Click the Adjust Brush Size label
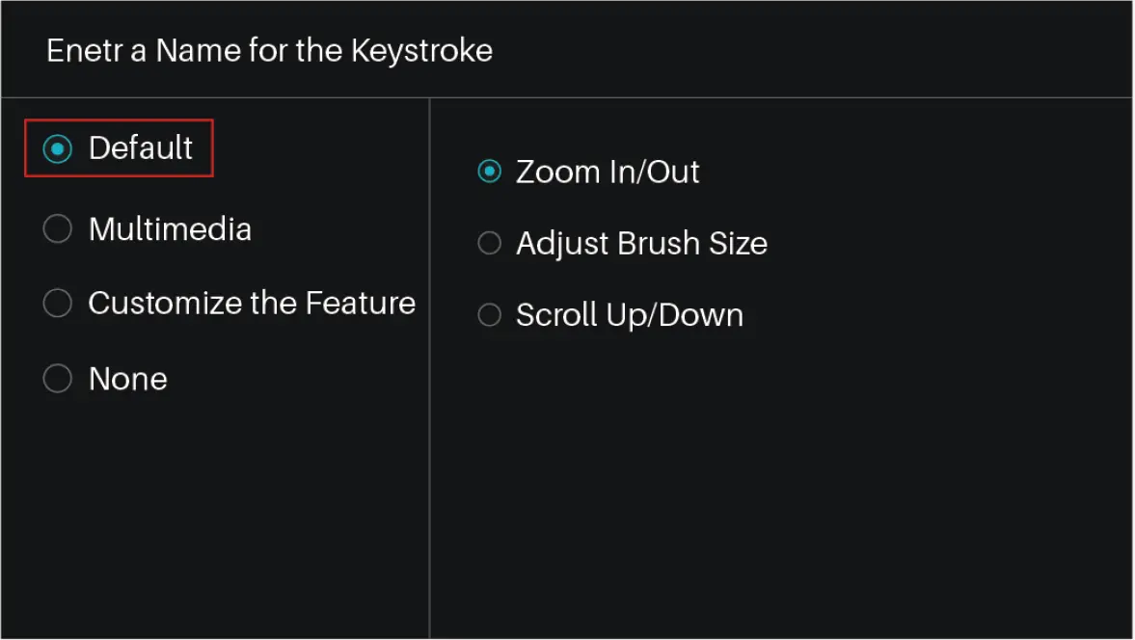Image resolution: width=1135 pixels, height=640 pixels. [x=642, y=243]
